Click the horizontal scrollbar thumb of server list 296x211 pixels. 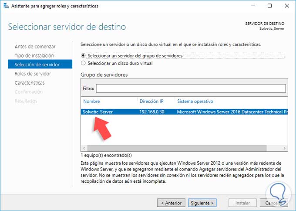(x=177, y=148)
